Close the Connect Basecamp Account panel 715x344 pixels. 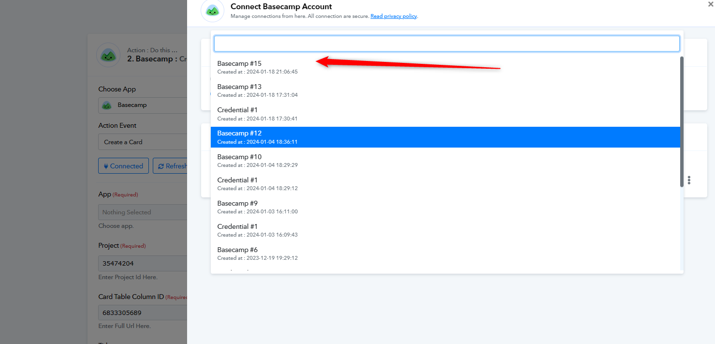pyautogui.click(x=710, y=4)
